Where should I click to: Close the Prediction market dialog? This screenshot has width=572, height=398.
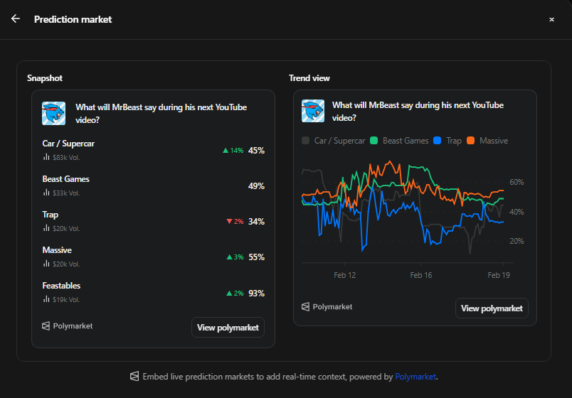551,20
